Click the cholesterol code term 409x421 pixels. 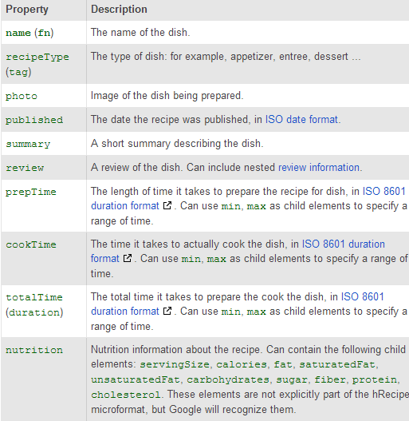click(126, 395)
